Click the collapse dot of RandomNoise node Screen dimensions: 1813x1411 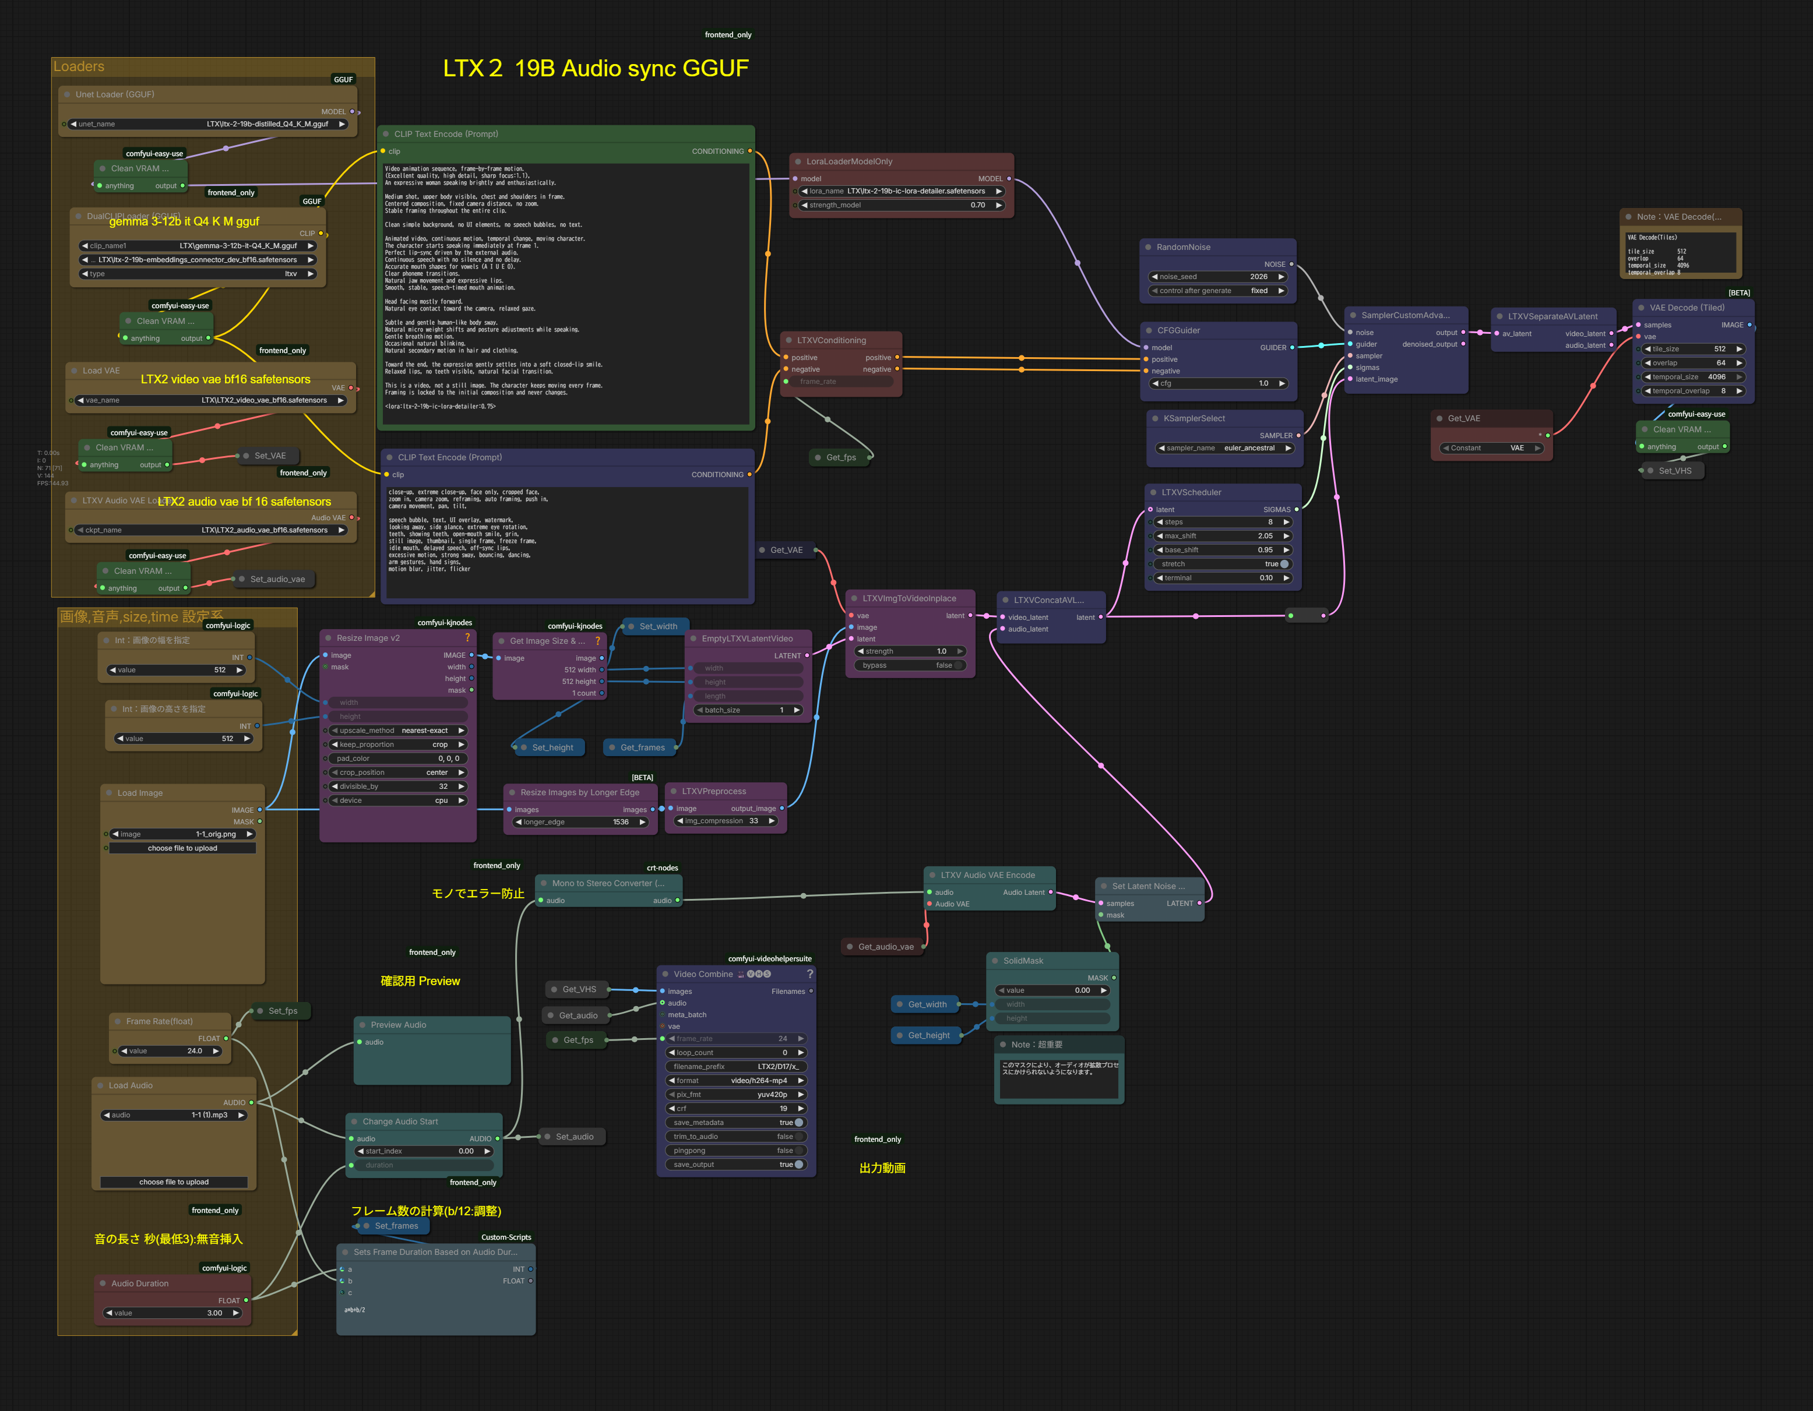[x=1148, y=248]
